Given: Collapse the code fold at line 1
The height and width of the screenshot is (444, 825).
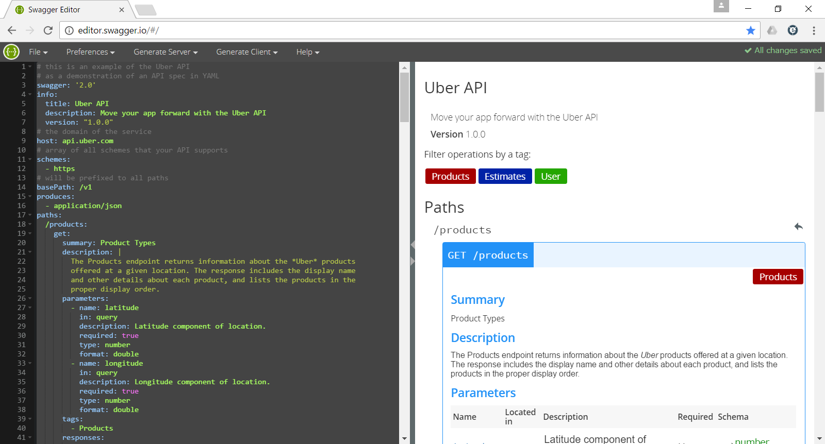Looking at the screenshot, I should click(x=30, y=66).
